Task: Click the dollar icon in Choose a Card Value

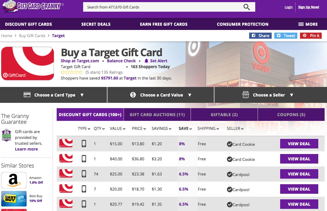Action: (133, 95)
